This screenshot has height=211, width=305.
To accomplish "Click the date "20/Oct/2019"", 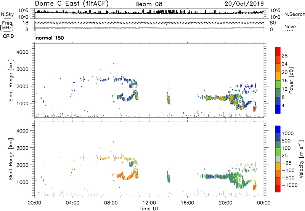I will coord(244,3).
